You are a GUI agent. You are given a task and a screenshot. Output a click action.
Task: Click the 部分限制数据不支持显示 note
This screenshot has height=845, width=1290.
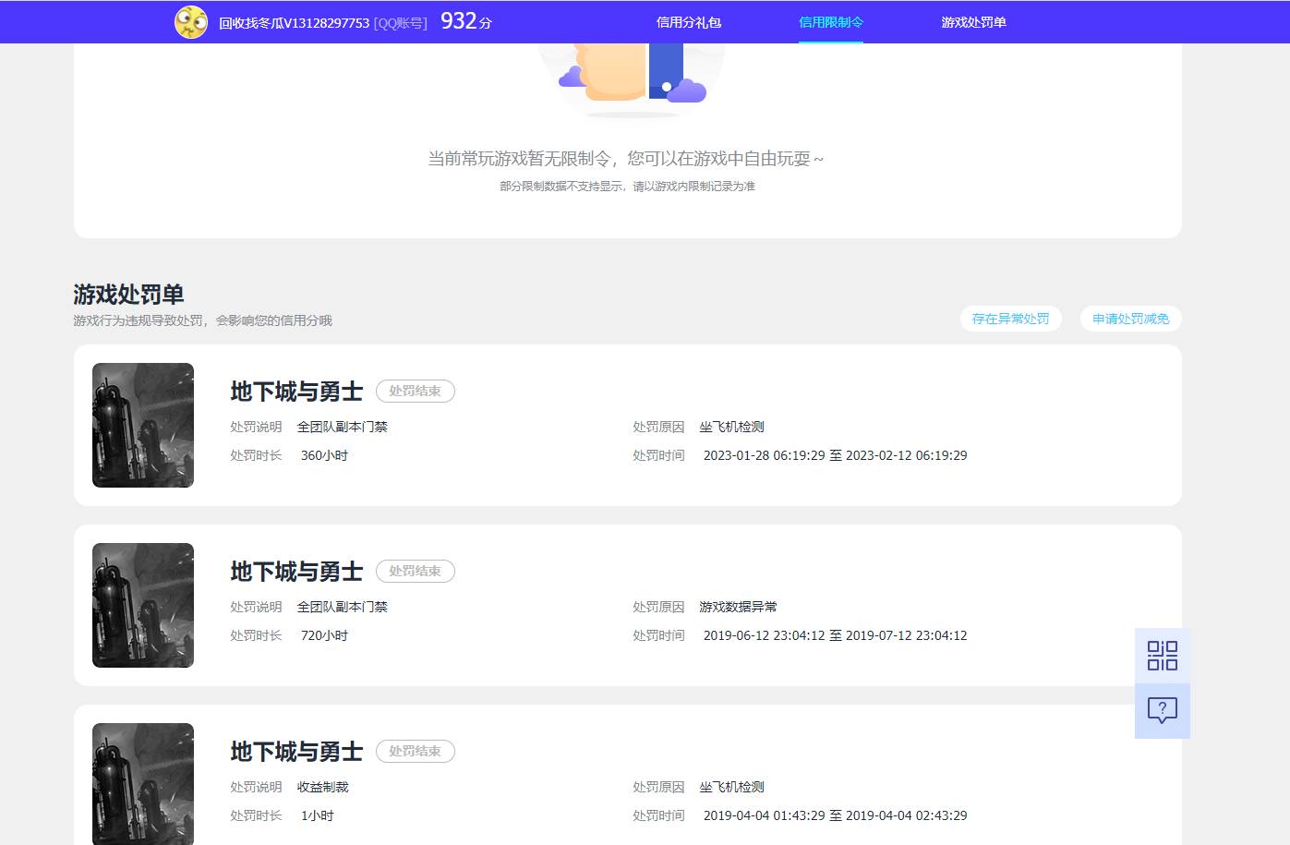pyautogui.click(x=628, y=187)
